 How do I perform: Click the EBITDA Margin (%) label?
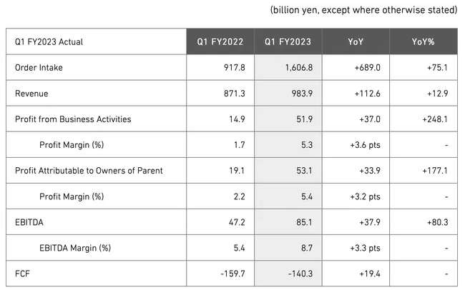point(75,248)
